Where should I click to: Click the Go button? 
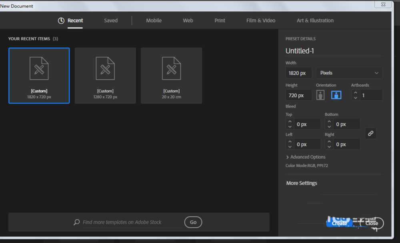click(x=193, y=222)
